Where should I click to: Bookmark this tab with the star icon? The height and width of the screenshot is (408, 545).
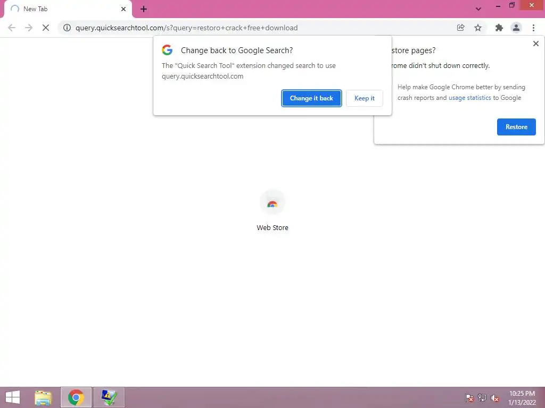tap(478, 28)
